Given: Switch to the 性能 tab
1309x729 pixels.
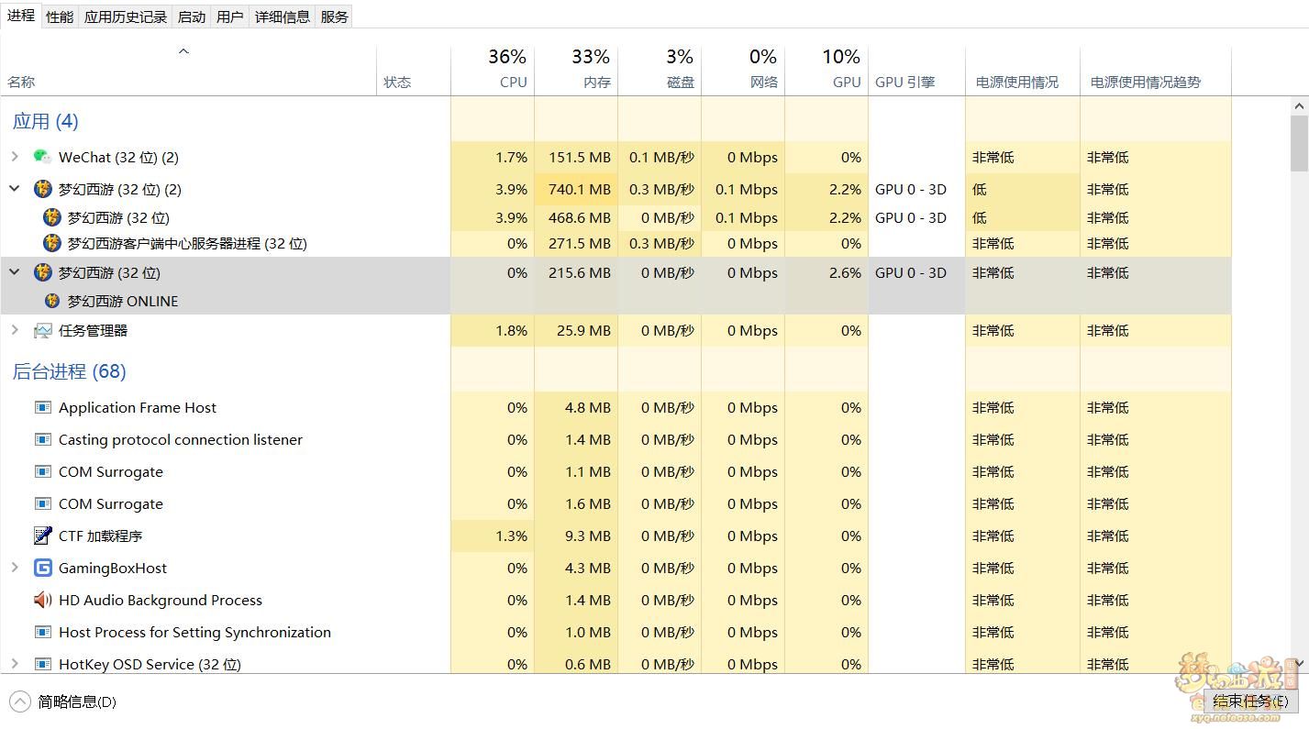Looking at the screenshot, I should 60,17.
